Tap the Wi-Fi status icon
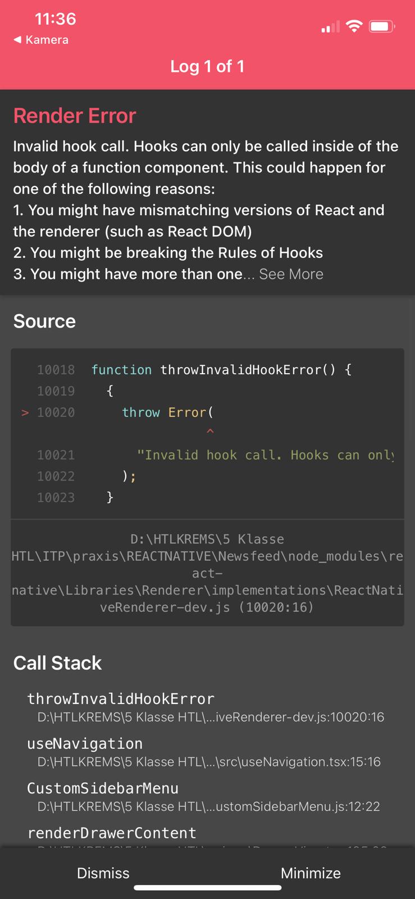This screenshot has width=415, height=899. click(354, 26)
